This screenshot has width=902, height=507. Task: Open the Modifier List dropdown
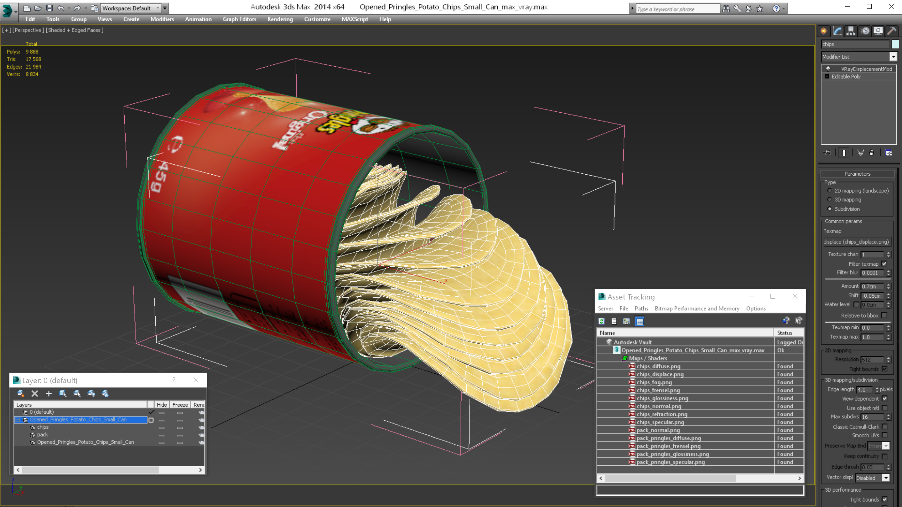point(893,57)
